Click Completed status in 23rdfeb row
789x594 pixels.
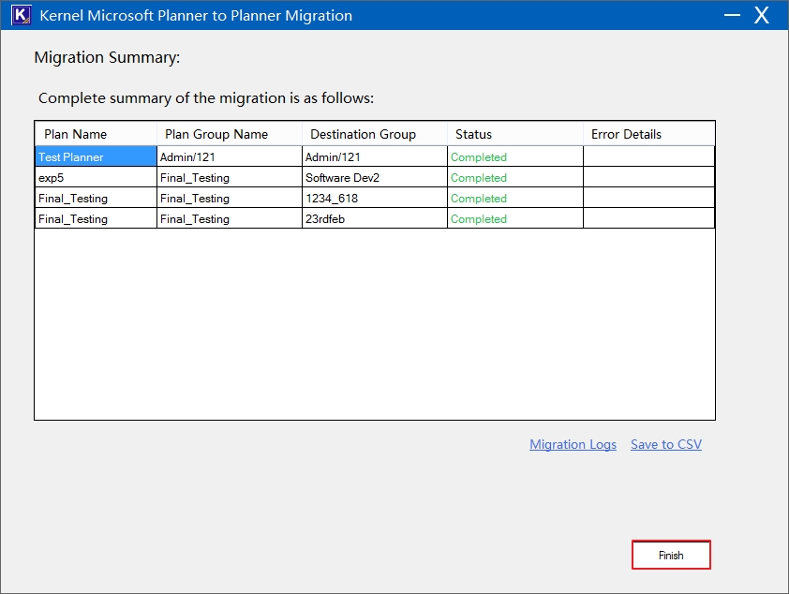[515, 218]
